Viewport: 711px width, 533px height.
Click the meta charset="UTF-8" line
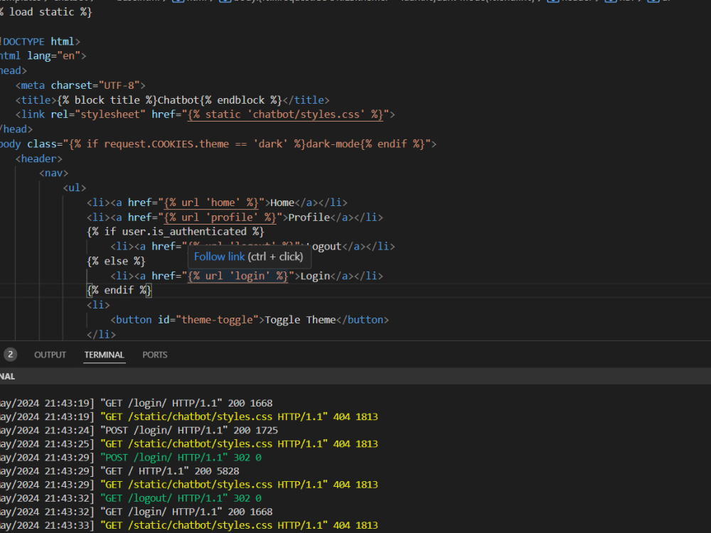[80, 85]
